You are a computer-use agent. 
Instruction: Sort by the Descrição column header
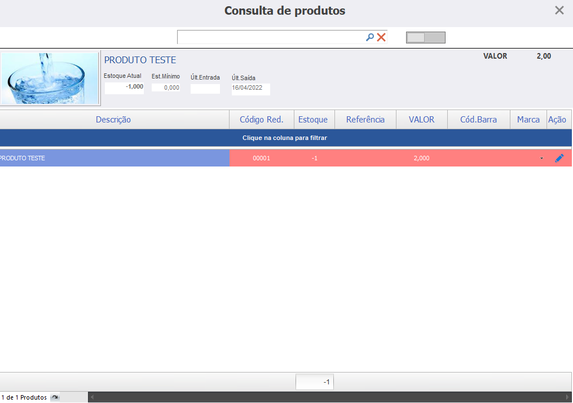click(113, 120)
